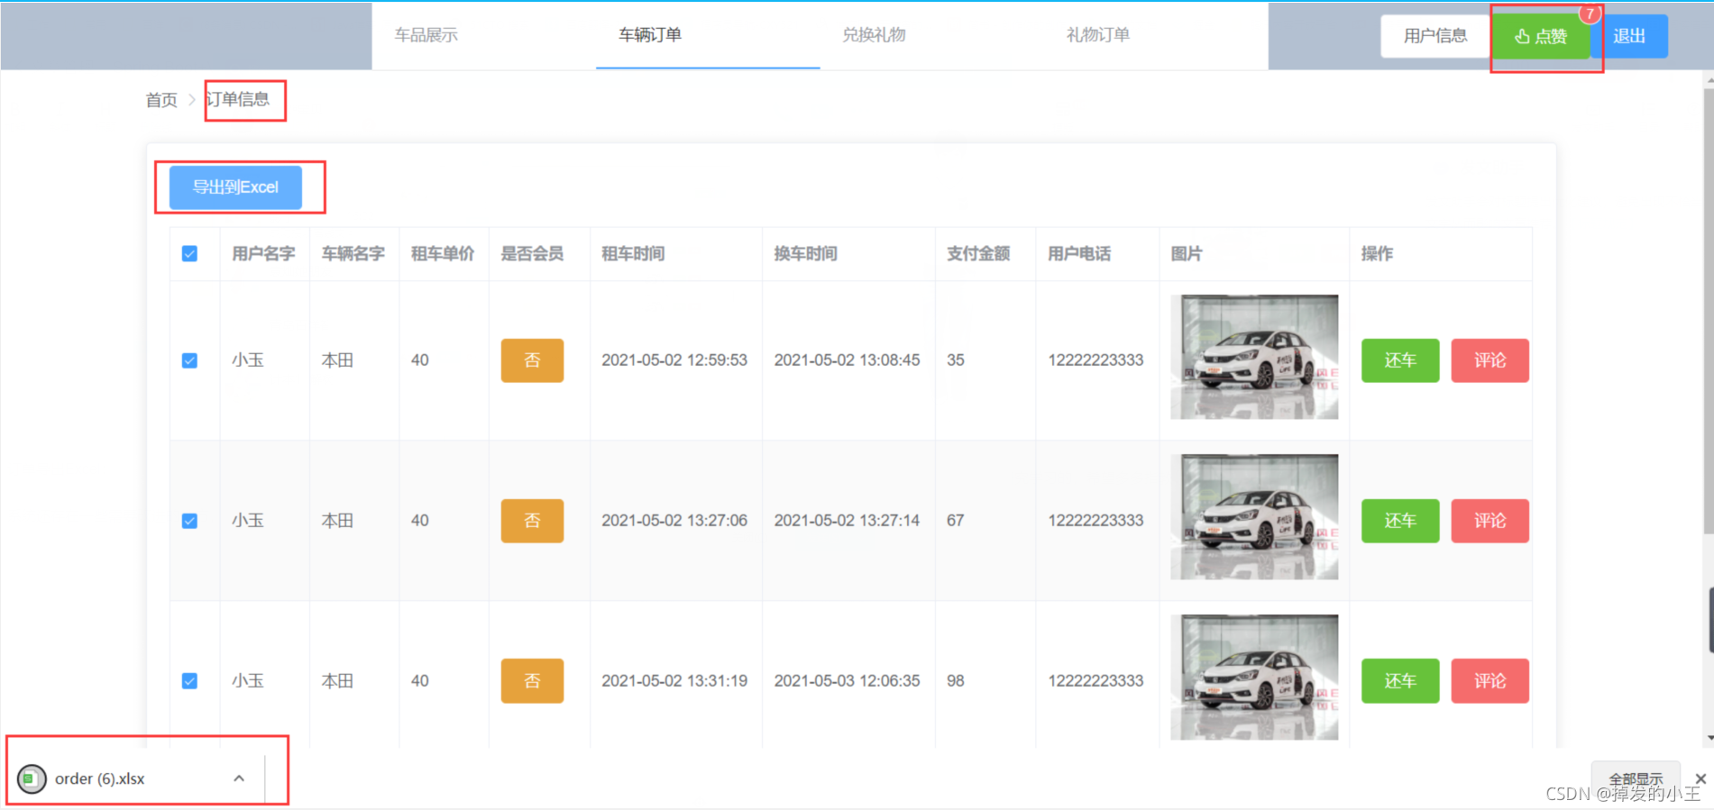Screen dimensions: 1714x810
Task: Uncheck the 13:31:19 order row checkbox
Action: [189, 681]
